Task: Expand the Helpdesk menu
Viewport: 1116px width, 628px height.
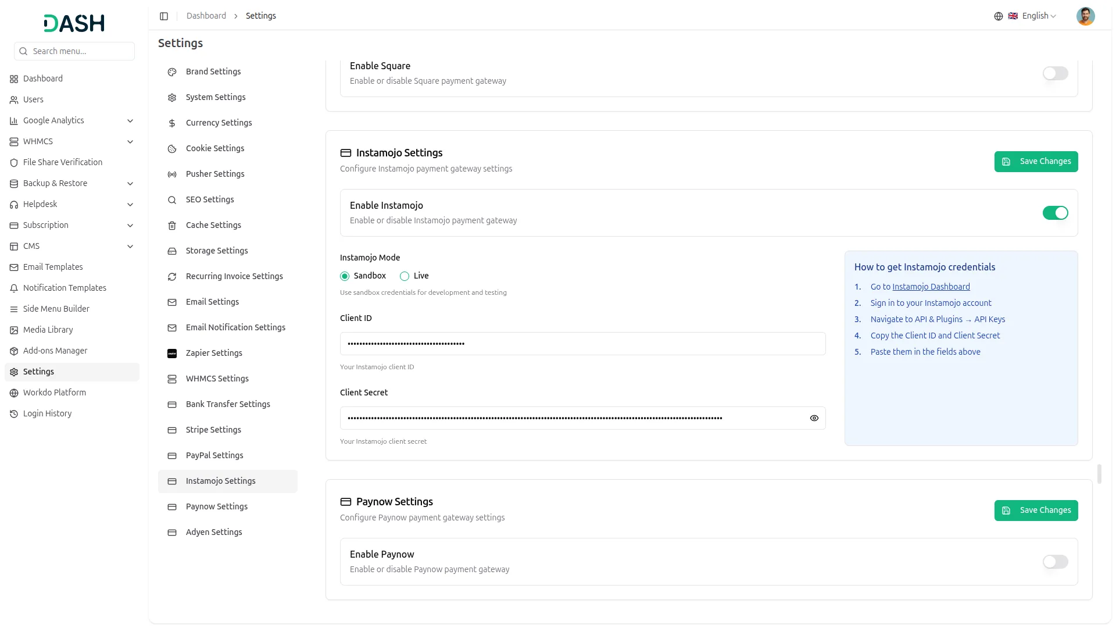Action: [72, 205]
